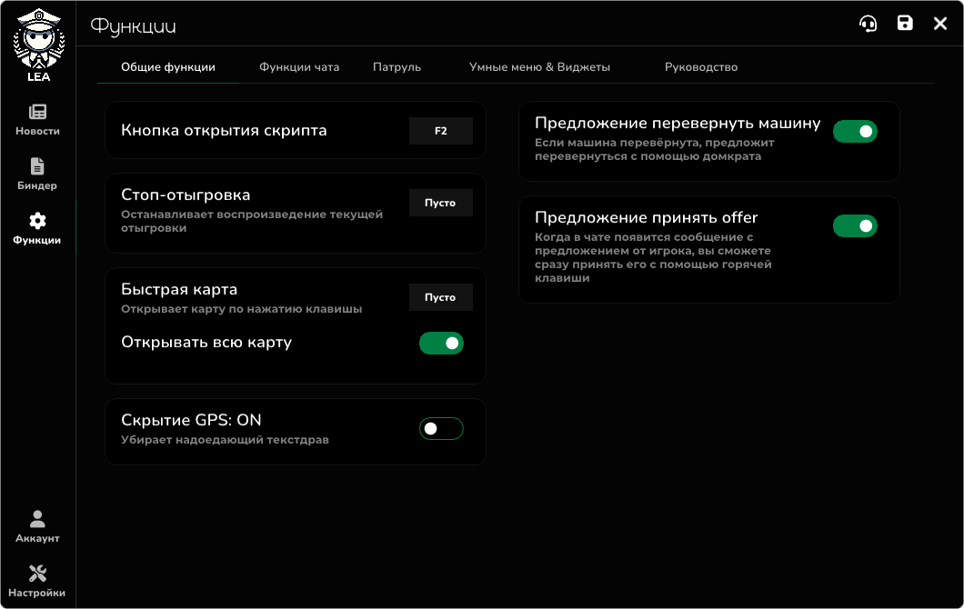
Task: Change the F2 script open hotkey
Action: click(441, 131)
